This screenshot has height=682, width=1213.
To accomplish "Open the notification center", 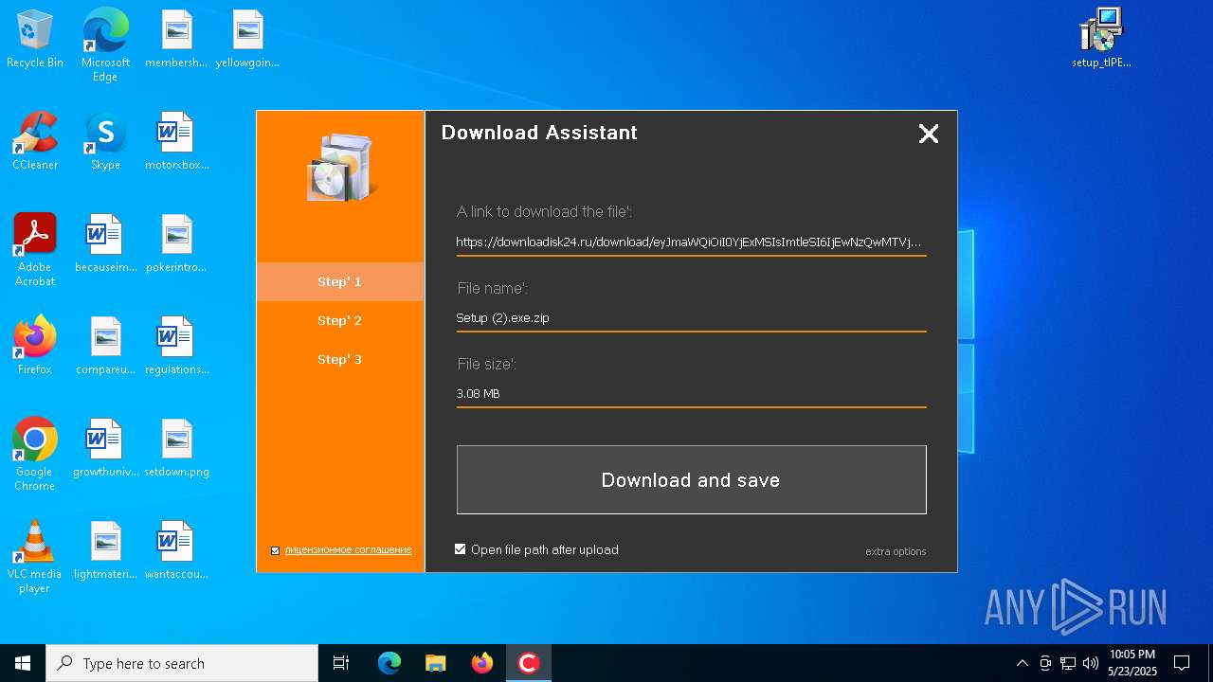I will pos(1182,663).
